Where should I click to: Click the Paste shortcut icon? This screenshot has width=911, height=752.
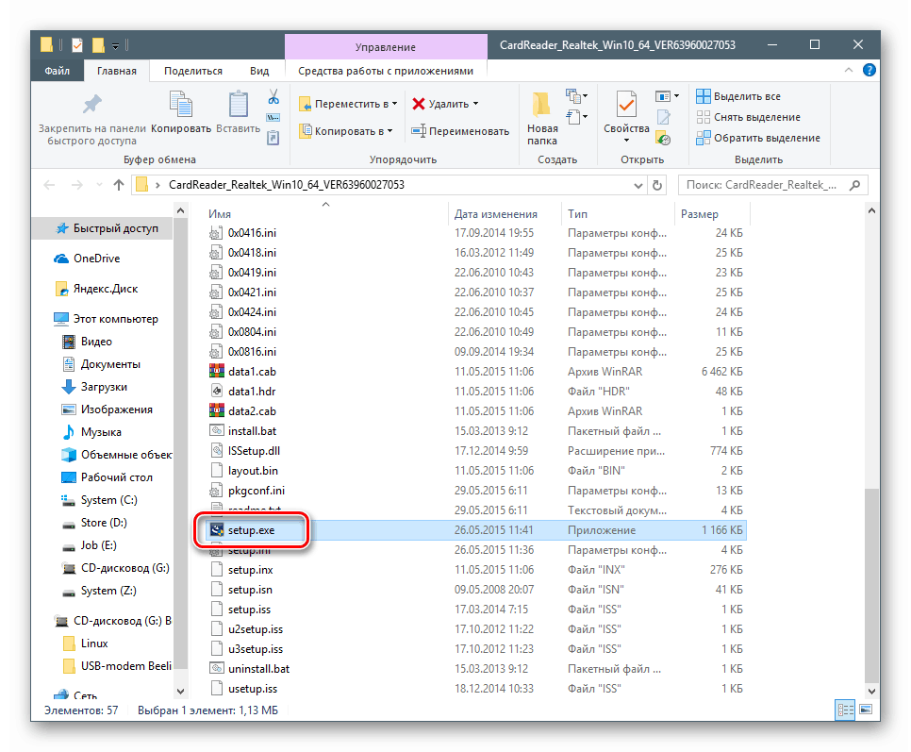tap(273, 138)
